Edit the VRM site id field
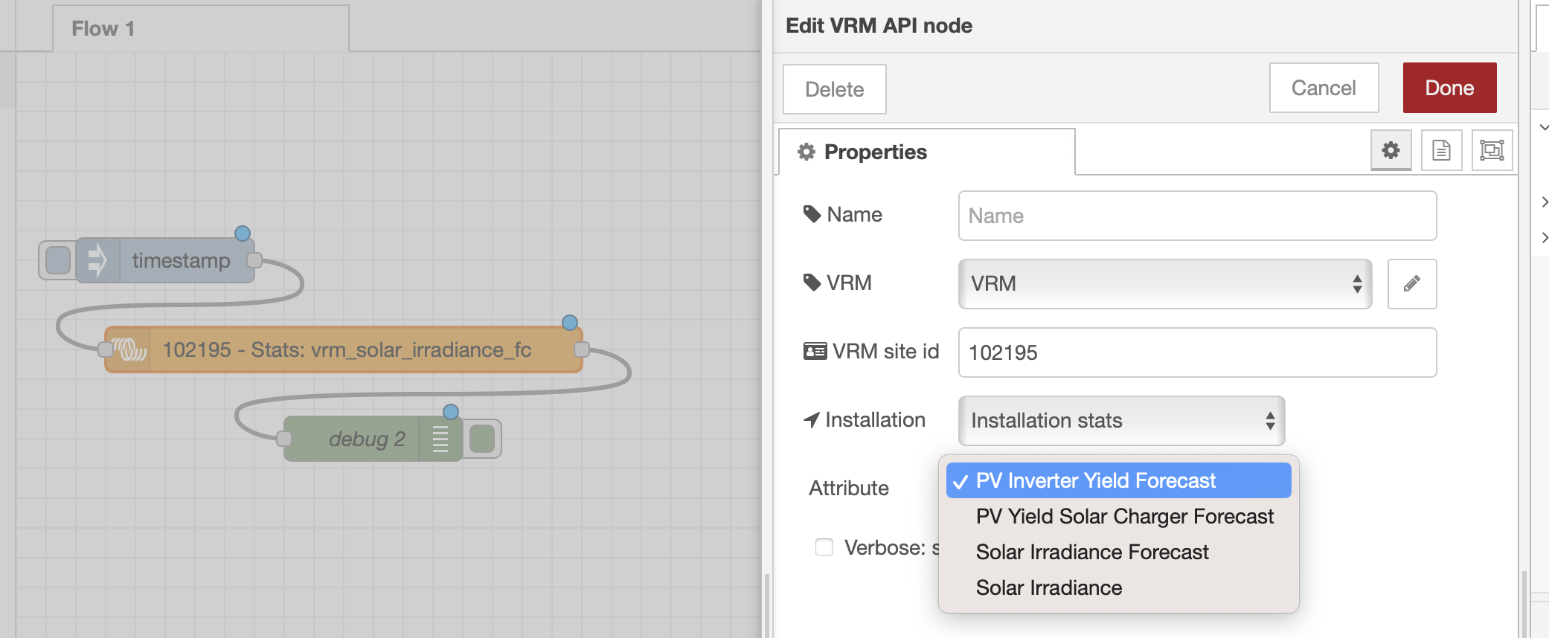This screenshot has height=638, width=1549. (1197, 352)
